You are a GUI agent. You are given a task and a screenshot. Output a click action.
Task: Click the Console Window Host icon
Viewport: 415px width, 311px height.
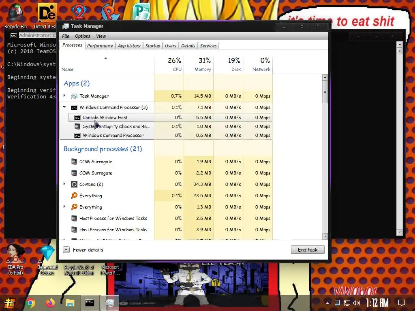click(x=77, y=118)
